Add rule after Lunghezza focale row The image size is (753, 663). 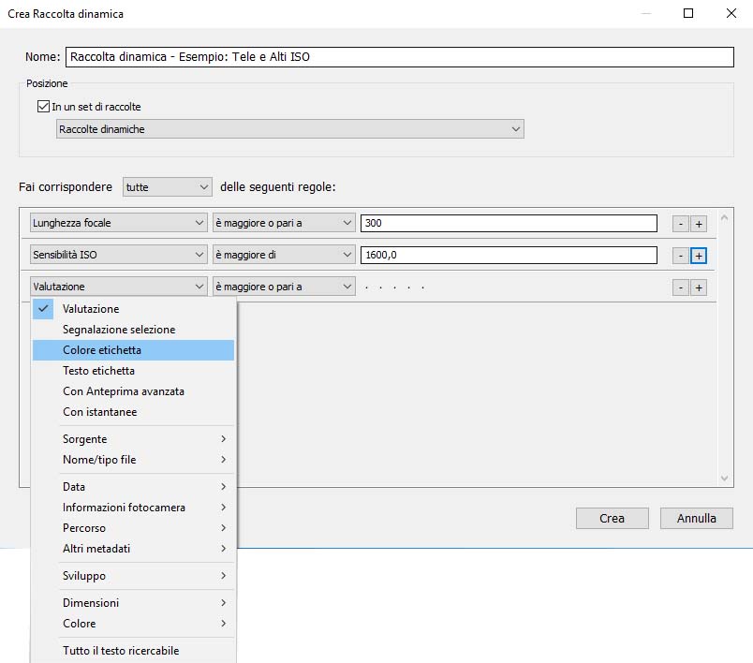[x=699, y=224]
